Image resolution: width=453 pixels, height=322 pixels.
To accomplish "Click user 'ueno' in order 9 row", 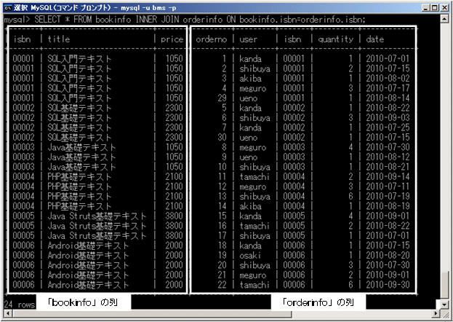I will click(x=248, y=157).
